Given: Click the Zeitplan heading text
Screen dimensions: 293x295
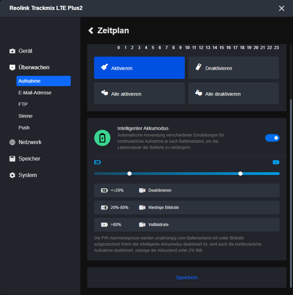Looking at the screenshot, I should [x=113, y=31].
